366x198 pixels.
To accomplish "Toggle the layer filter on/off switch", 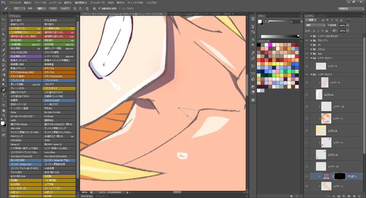I will pos(348,20).
